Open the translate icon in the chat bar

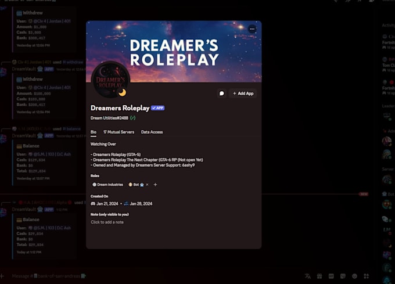(x=308, y=276)
